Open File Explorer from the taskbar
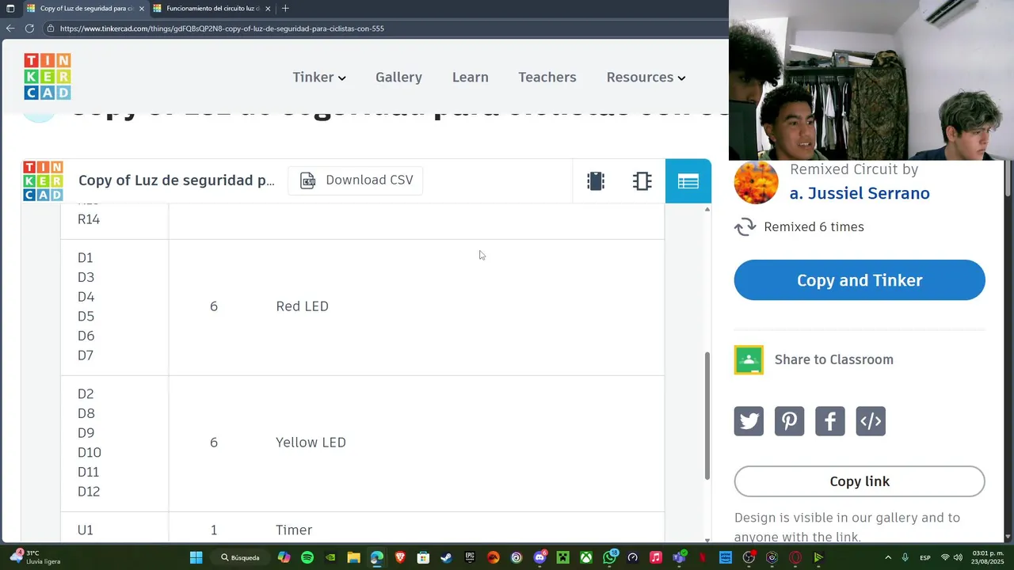 point(353,557)
